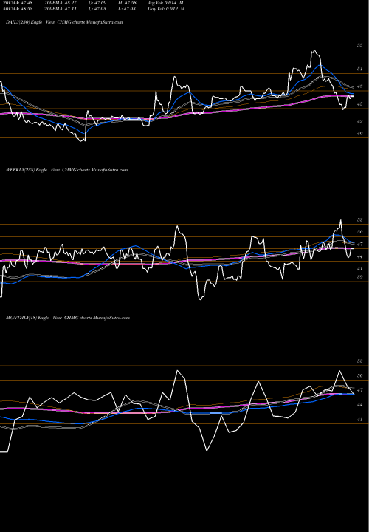Click the 41 axis label on monthly chart
Image resolution: width=369 pixels, height=532 pixels.
point(359,420)
